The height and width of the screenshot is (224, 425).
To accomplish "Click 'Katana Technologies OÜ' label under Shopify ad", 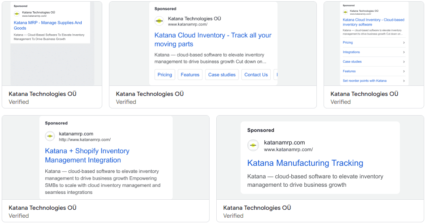I will [43, 208].
